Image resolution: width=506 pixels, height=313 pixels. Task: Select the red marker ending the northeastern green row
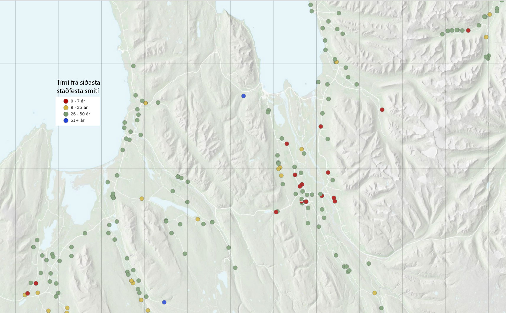[x=468, y=30]
